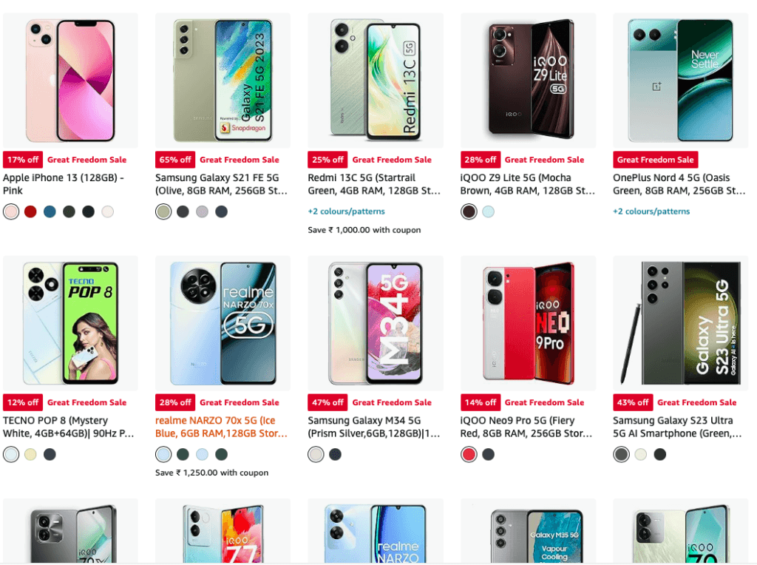Click Great Freedom Sale badge under OnePlus Nord 4

pyautogui.click(x=655, y=160)
